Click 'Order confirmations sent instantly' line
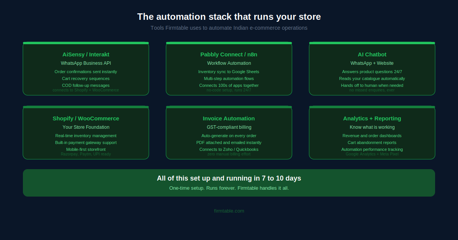This screenshot has height=240, width=458. [86, 72]
